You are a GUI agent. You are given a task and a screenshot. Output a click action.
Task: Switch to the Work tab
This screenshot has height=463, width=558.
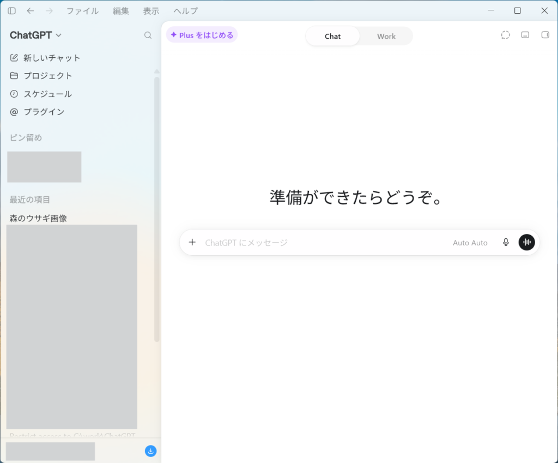[x=386, y=37]
